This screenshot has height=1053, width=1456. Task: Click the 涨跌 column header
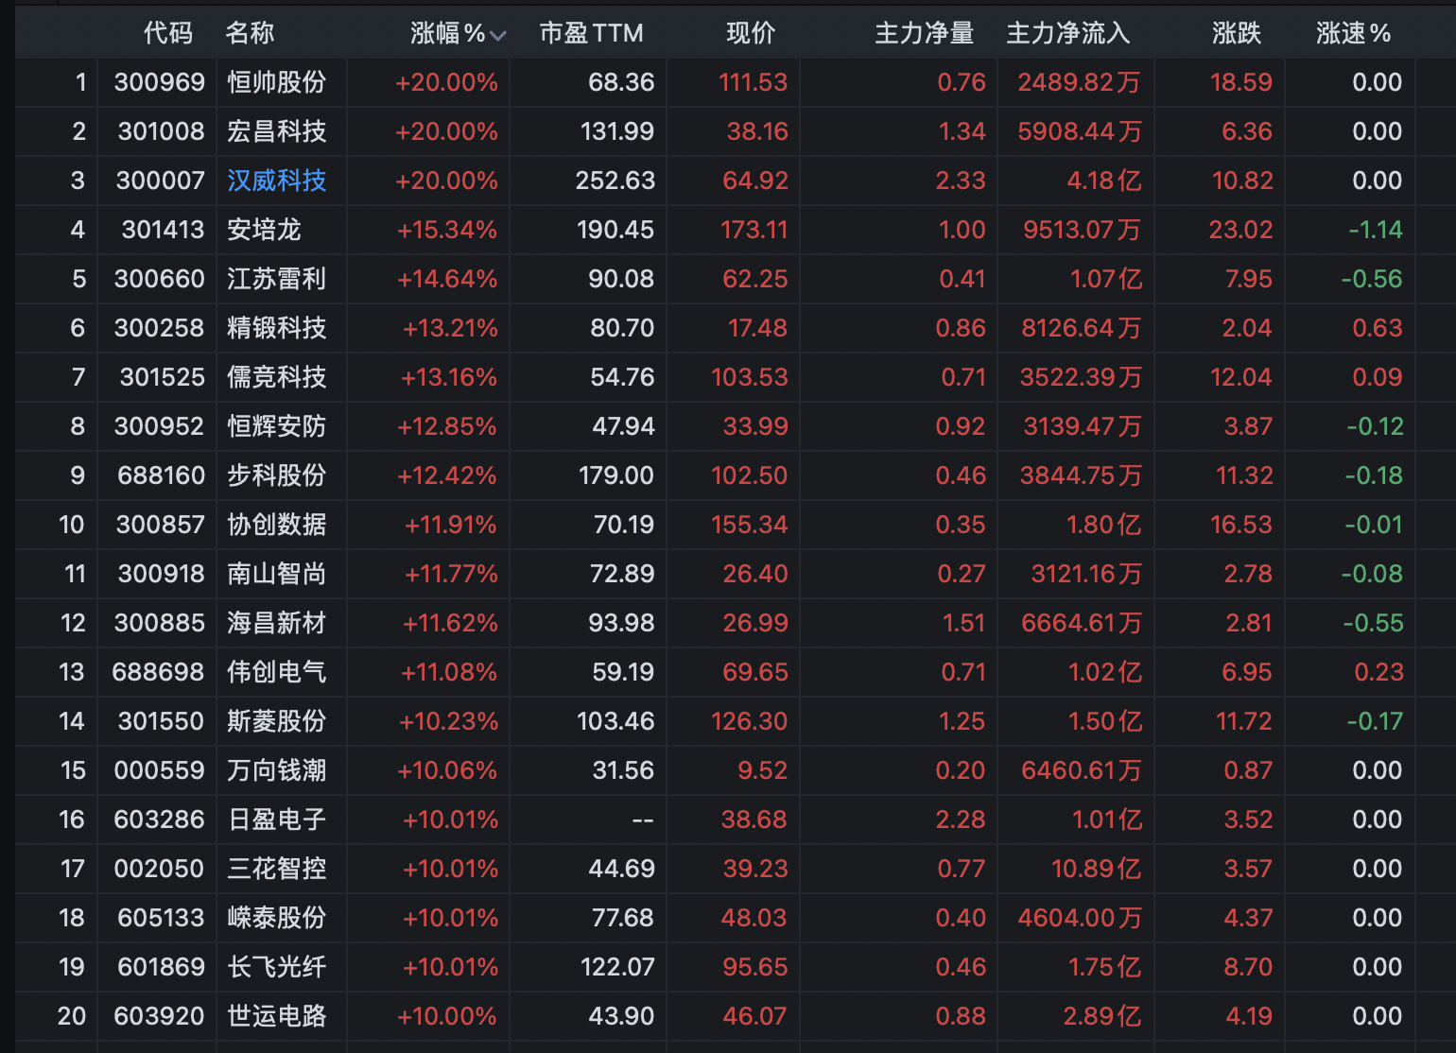tap(1237, 33)
